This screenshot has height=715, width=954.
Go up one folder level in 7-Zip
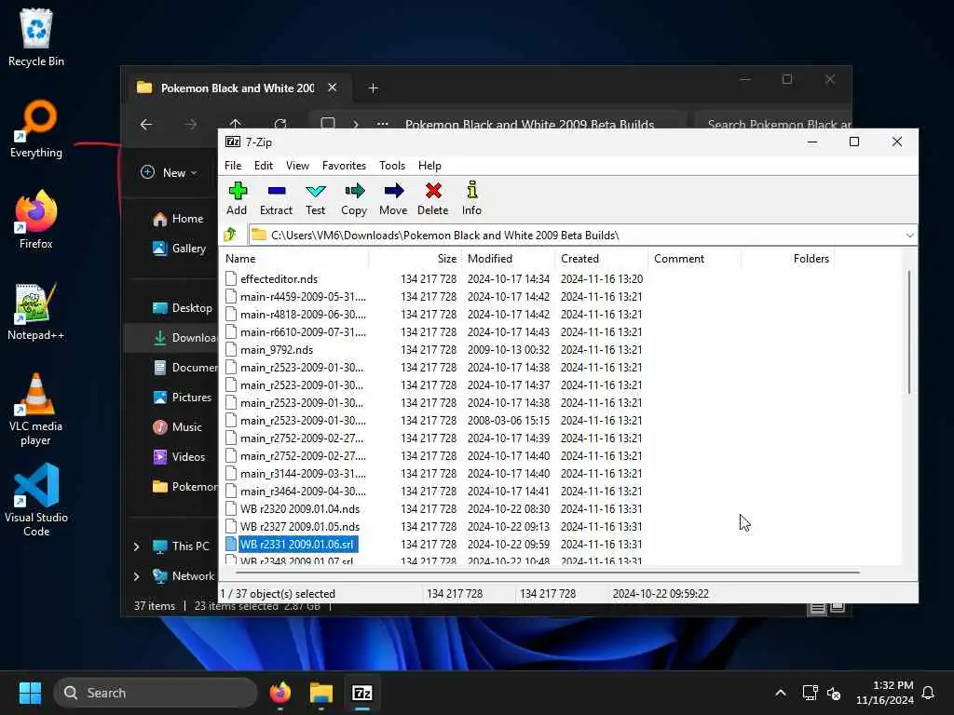pyautogui.click(x=230, y=235)
